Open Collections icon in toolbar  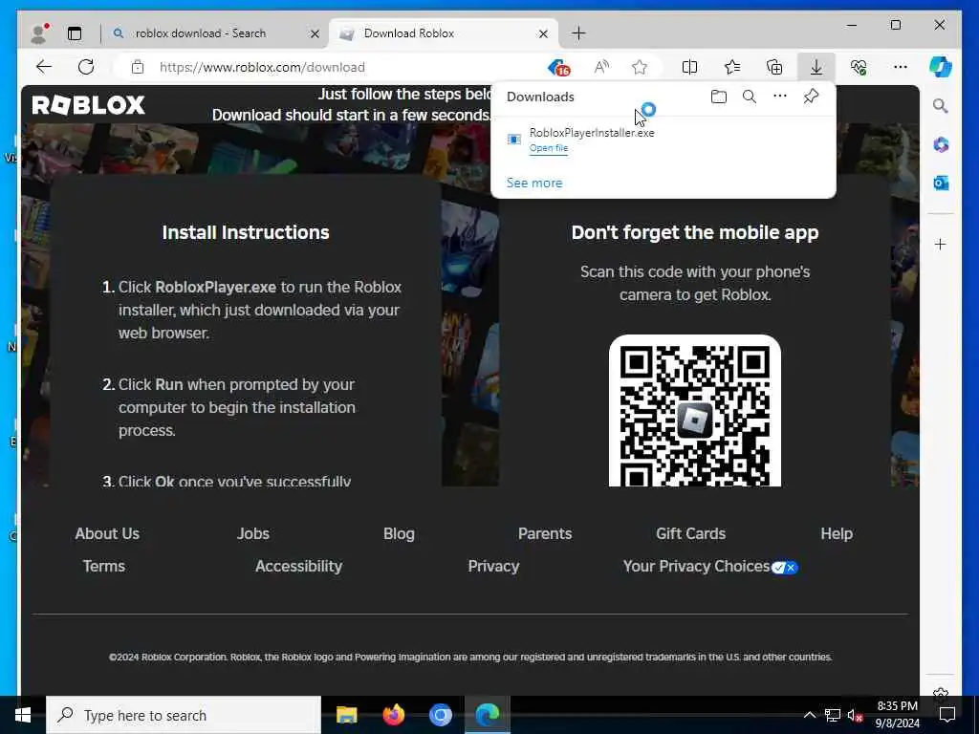[774, 67]
